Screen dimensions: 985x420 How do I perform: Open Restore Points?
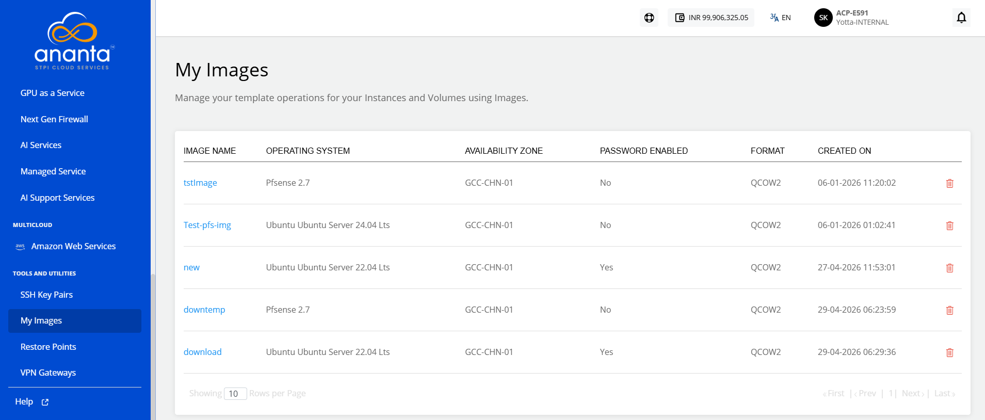[x=49, y=347]
